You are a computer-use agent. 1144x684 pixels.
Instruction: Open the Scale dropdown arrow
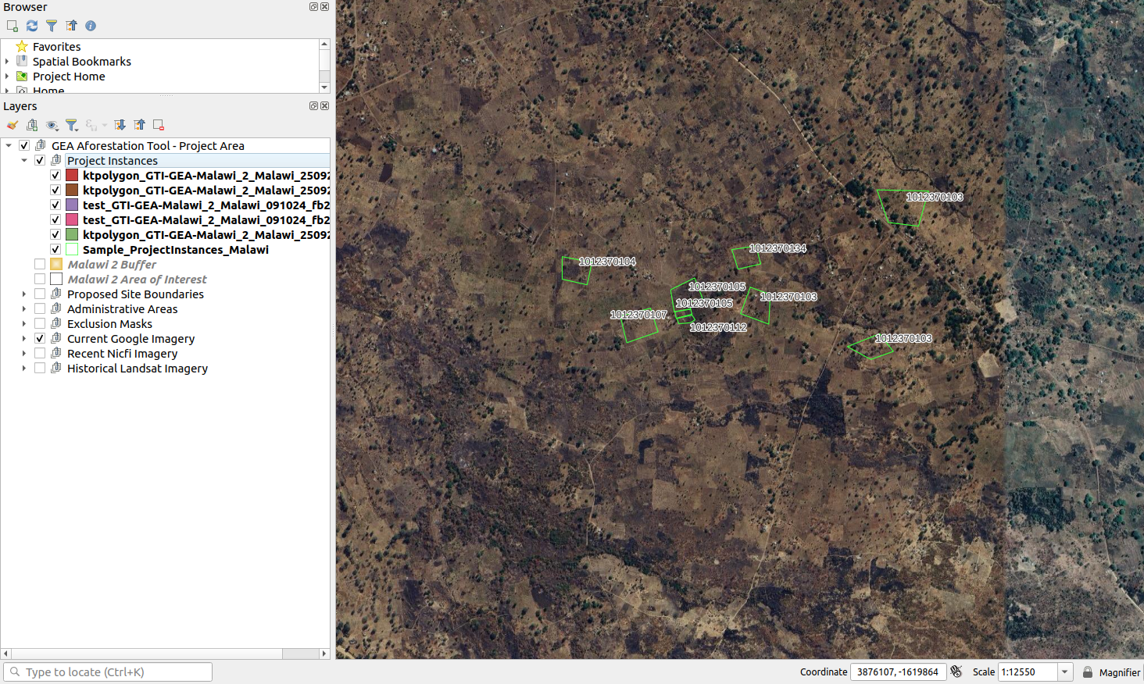[1064, 672]
